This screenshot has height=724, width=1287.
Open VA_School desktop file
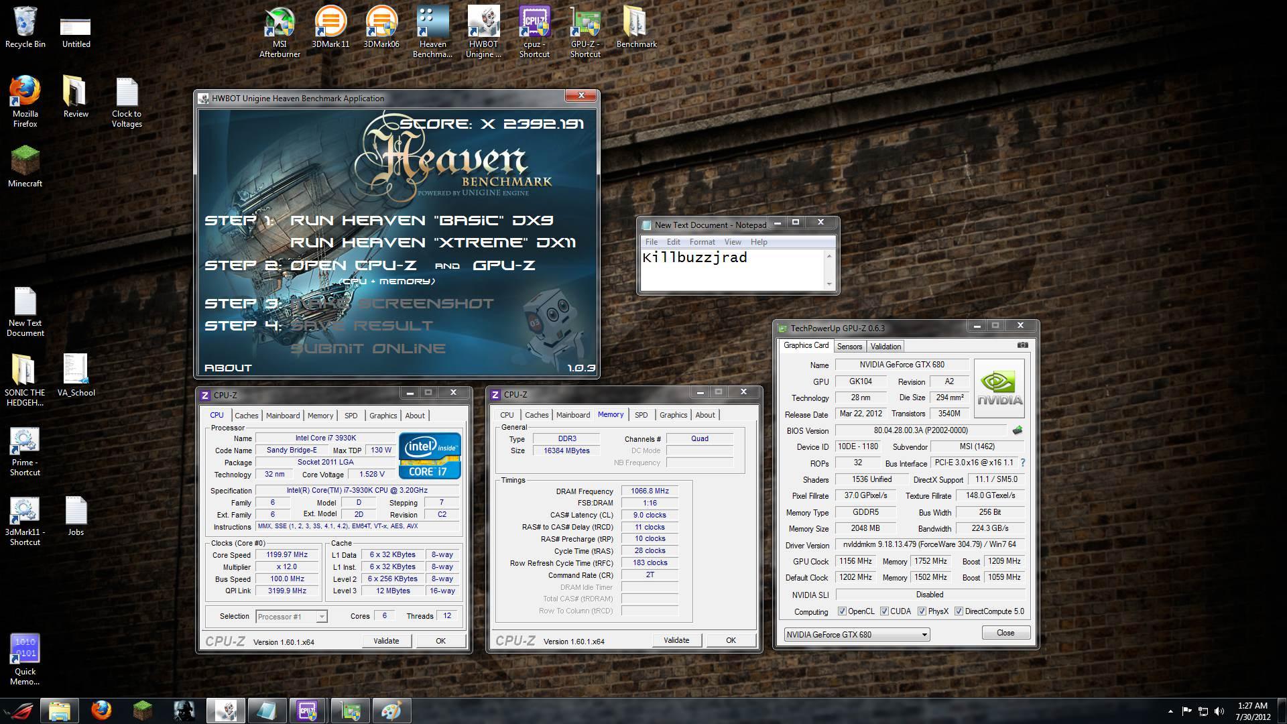pyautogui.click(x=76, y=376)
